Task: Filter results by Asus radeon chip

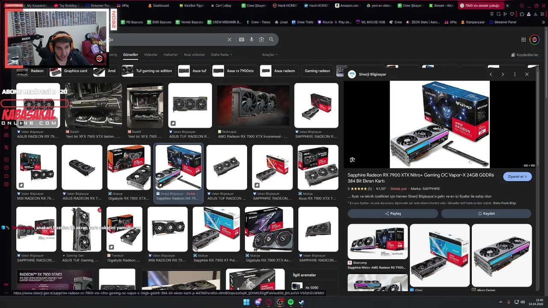Action: pos(279,71)
